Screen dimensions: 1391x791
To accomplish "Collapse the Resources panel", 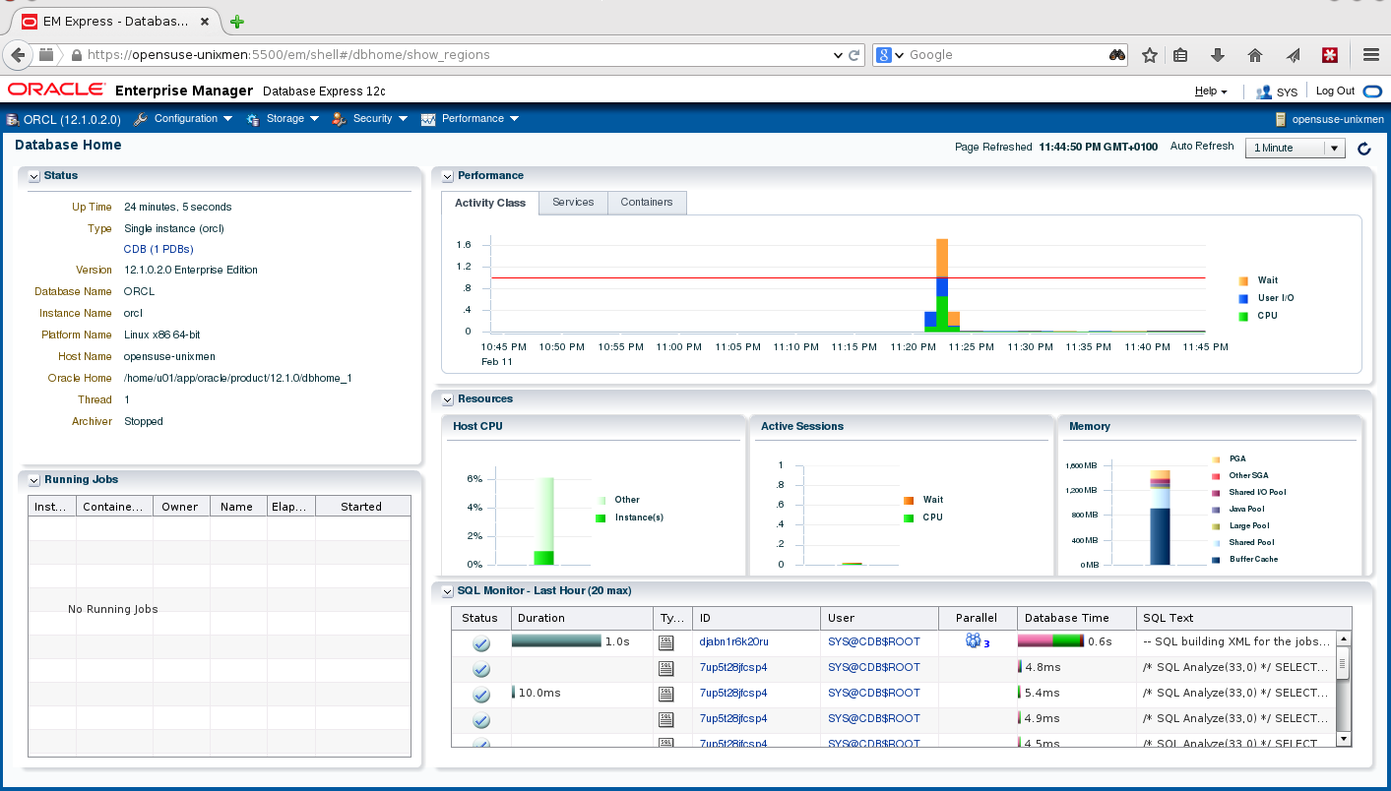I will coord(447,399).
